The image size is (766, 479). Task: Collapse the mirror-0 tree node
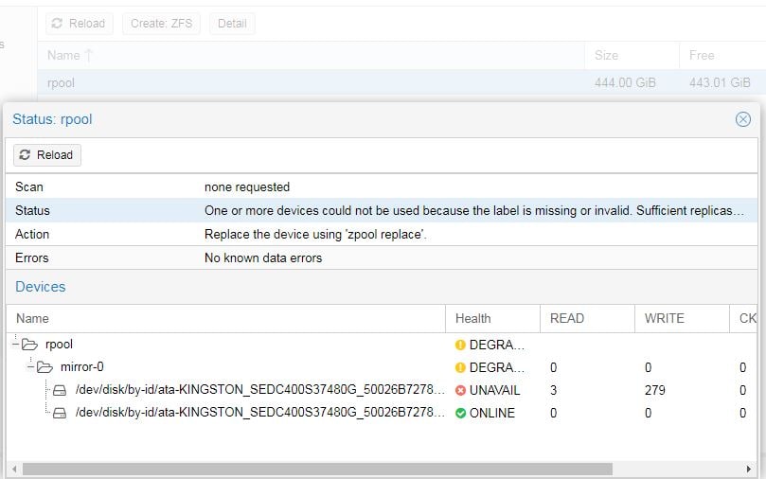pos(31,366)
